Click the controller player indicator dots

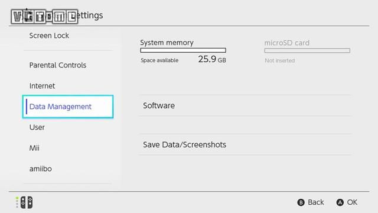coord(17,202)
